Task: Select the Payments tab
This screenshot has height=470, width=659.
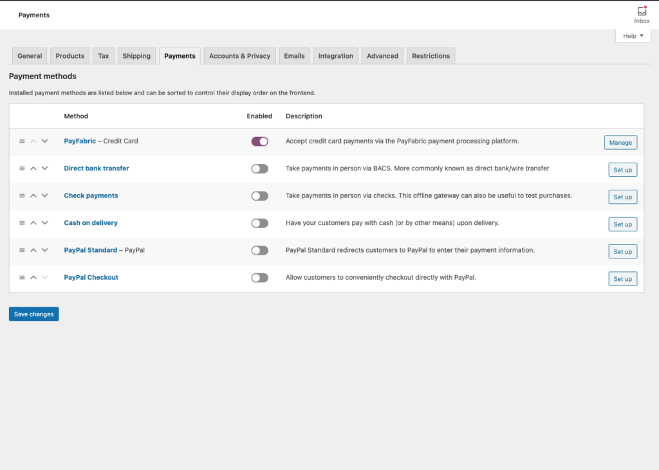Action: click(x=180, y=56)
